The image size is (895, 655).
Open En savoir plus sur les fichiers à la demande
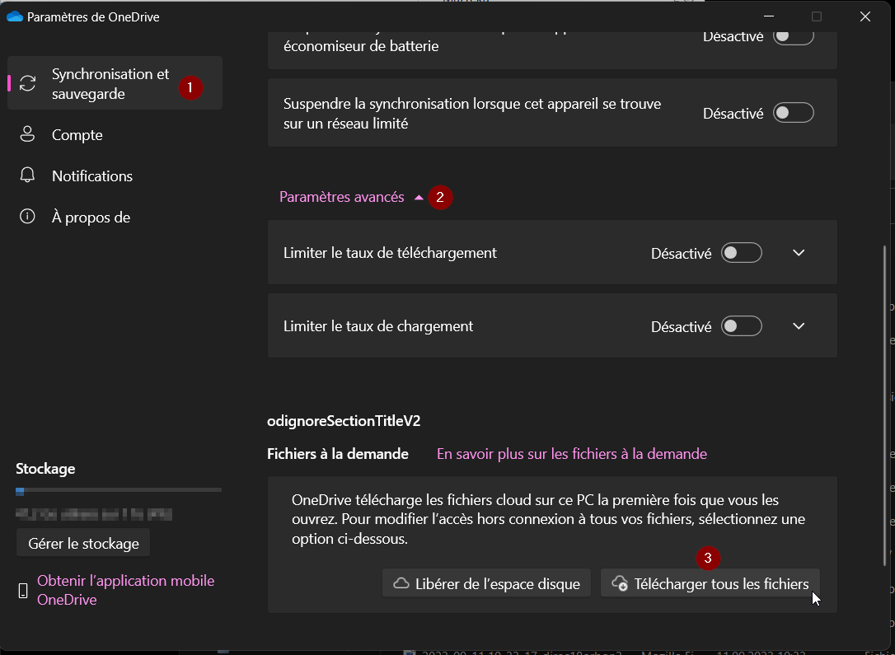pos(571,454)
